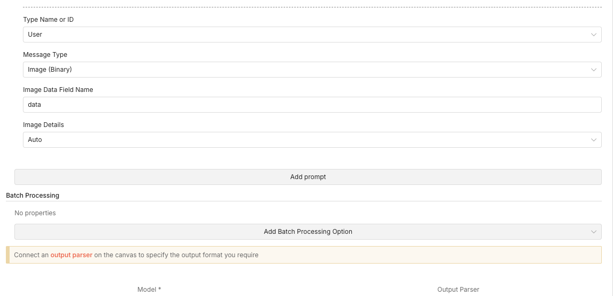Click the Image Details label
The image size is (613, 296).
point(43,125)
